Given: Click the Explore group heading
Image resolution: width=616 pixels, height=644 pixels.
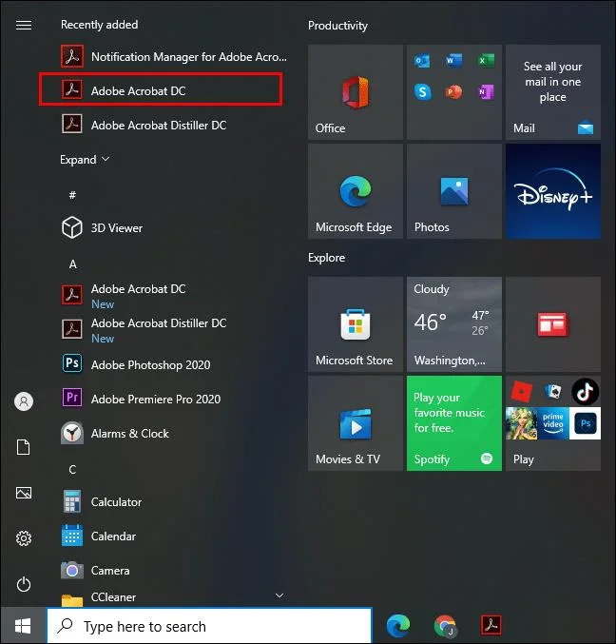Looking at the screenshot, I should [x=326, y=258].
